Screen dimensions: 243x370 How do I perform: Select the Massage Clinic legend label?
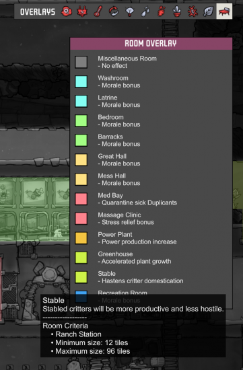click(119, 215)
